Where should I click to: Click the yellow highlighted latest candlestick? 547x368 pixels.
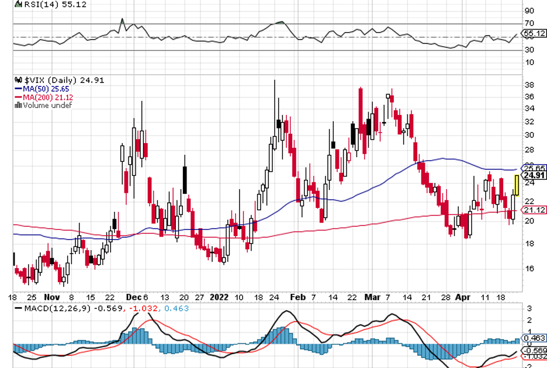[517, 185]
